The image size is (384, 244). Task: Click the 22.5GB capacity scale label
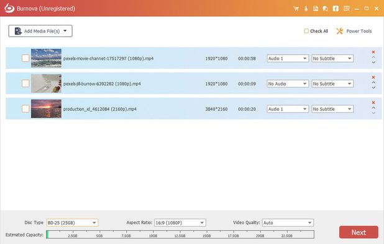point(287,236)
